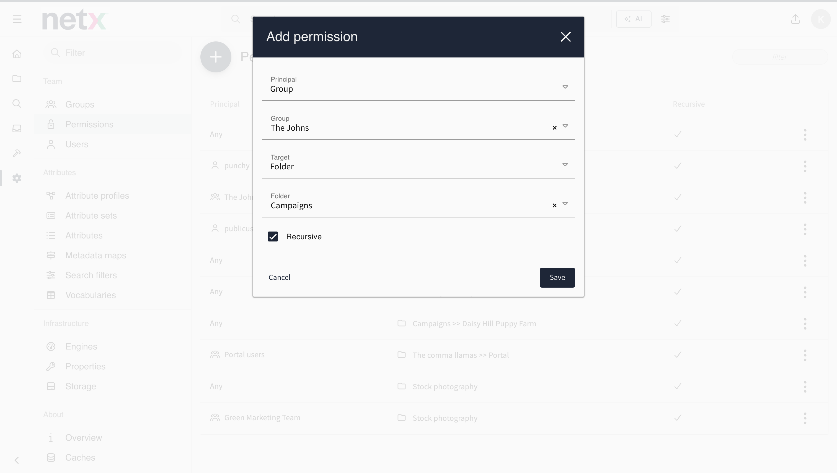Clear the selected group The Johns
Viewport: 837px width, 473px height.
click(554, 128)
